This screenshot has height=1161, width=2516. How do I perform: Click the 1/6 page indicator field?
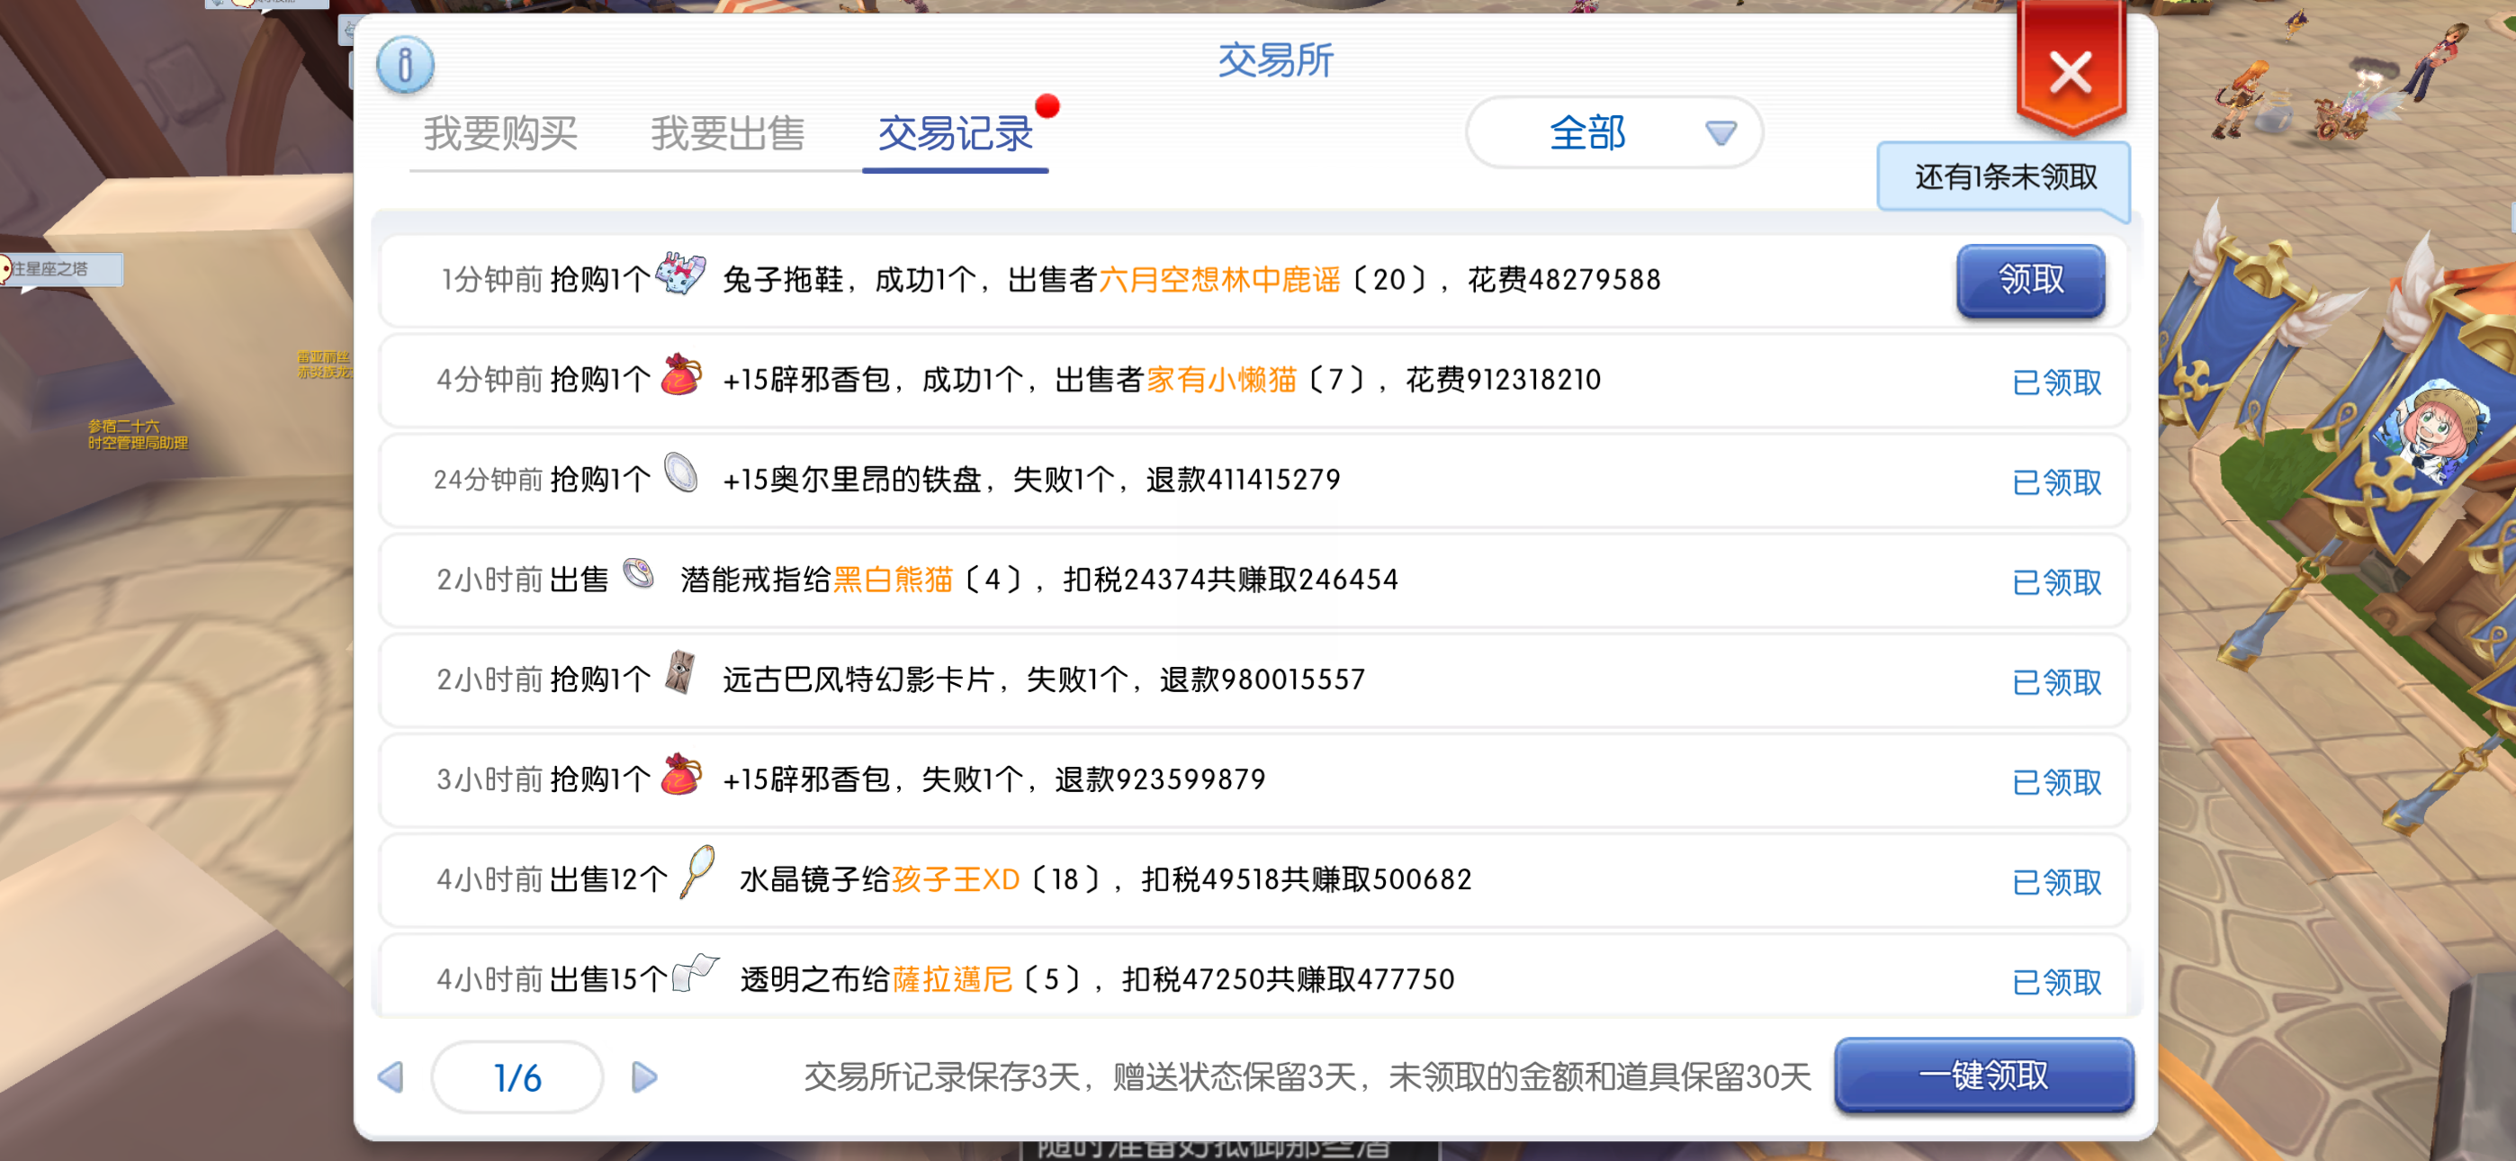(517, 1077)
